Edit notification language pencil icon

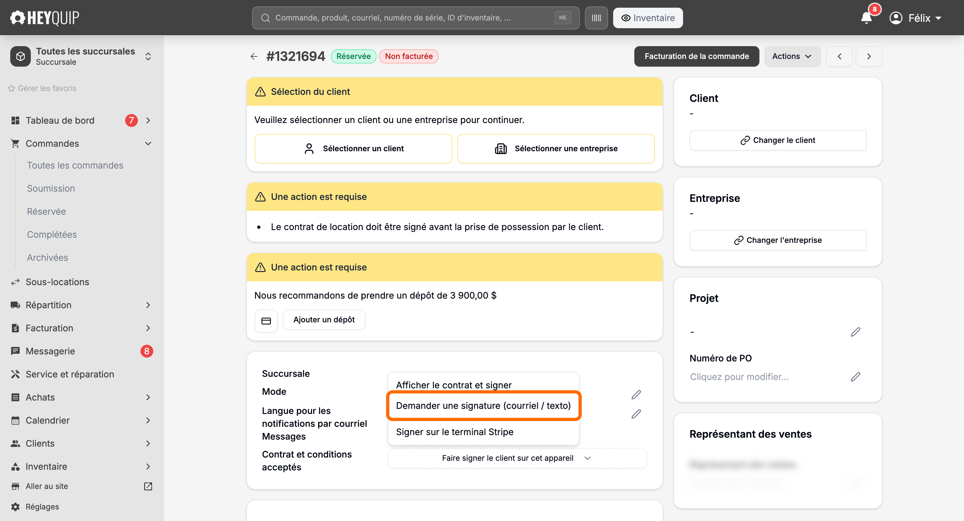[x=636, y=414]
